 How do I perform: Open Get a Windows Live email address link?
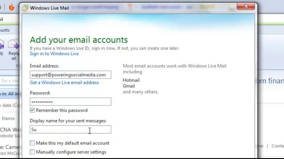(x=64, y=83)
